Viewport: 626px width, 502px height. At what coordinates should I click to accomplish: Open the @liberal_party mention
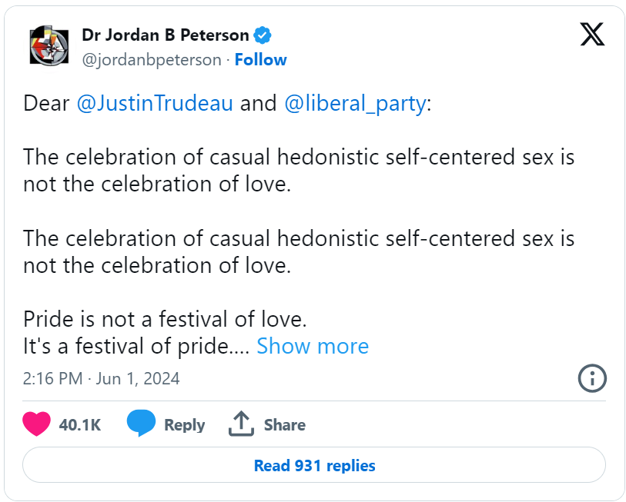coord(355,103)
